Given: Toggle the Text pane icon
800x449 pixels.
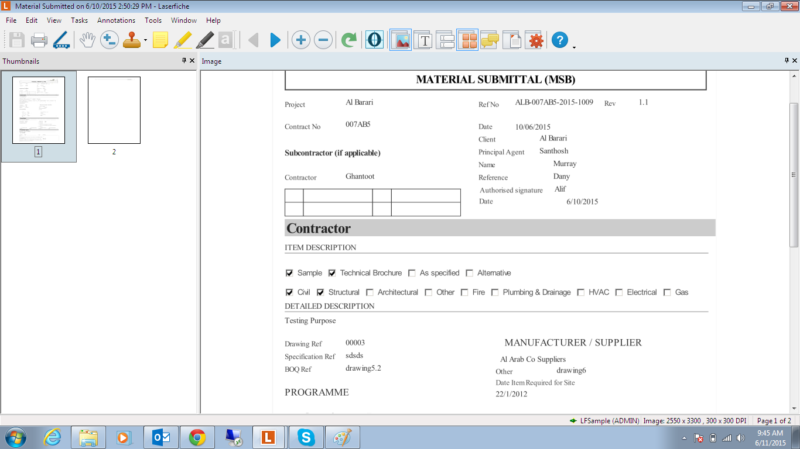Looking at the screenshot, I should (423, 40).
